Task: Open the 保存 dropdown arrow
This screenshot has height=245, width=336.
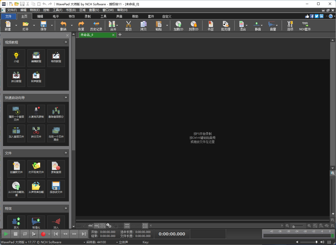Action: tap(52, 25)
